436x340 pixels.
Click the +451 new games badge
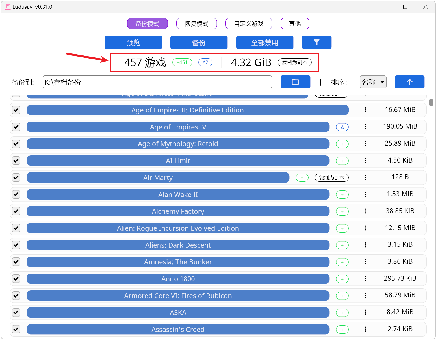click(x=182, y=62)
